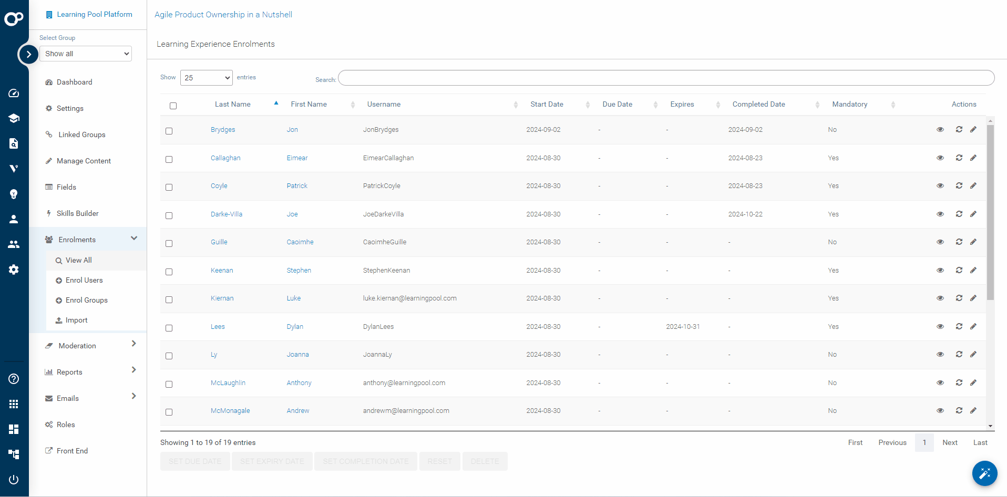Open the entries-per-page dropdown showing 25
Image resolution: width=1007 pixels, height=497 pixels.
pyautogui.click(x=206, y=78)
